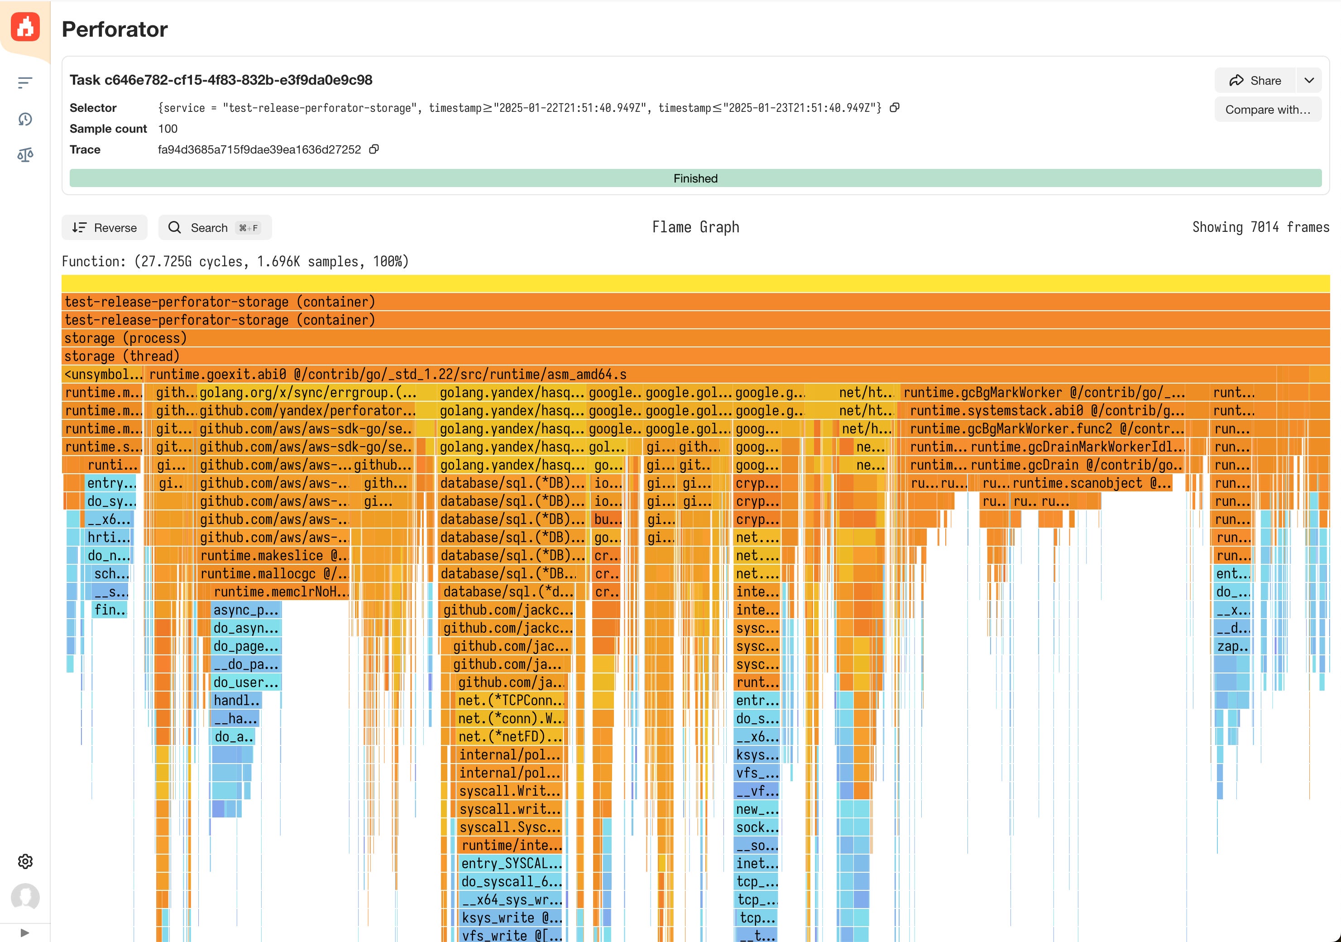Image resolution: width=1341 pixels, height=942 pixels.
Task: Click the task ID heading text
Action: (x=221, y=80)
